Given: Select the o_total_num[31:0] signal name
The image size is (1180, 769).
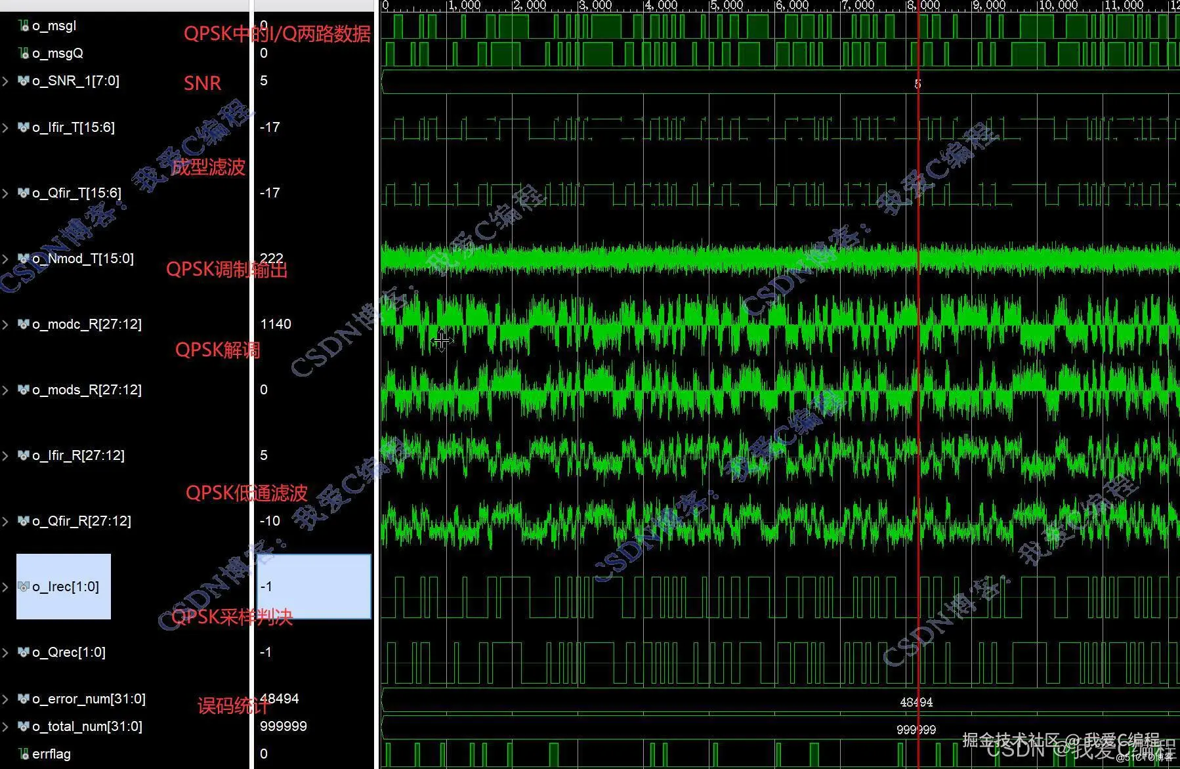Looking at the screenshot, I should click(x=87, y=726).
